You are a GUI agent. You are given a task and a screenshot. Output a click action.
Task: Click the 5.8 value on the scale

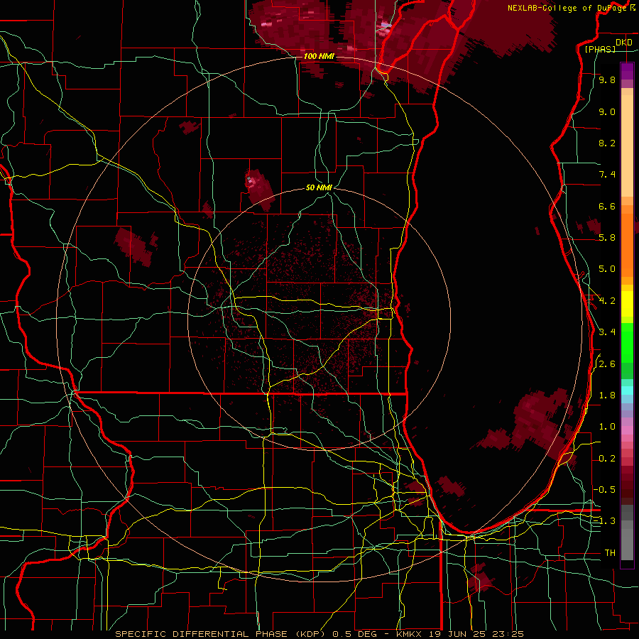tap(607, 238)
